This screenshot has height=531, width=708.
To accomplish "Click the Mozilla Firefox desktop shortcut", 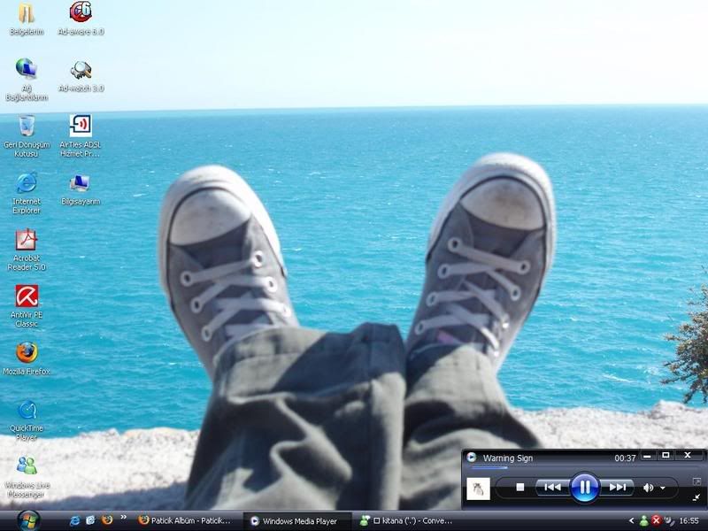I will point(27,353).
